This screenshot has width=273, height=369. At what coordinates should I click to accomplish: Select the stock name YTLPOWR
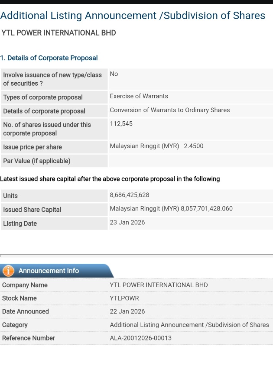point(124,298)
